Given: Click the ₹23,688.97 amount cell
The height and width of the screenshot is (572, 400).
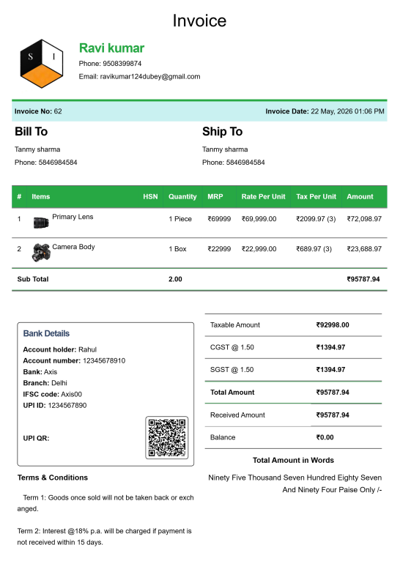Looking at the screenshot, I should point(364,249).
